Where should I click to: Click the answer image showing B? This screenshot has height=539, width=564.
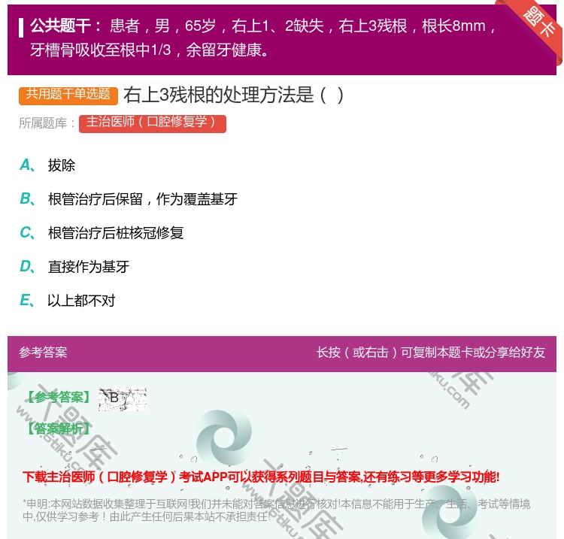click(x=123, y=399)
